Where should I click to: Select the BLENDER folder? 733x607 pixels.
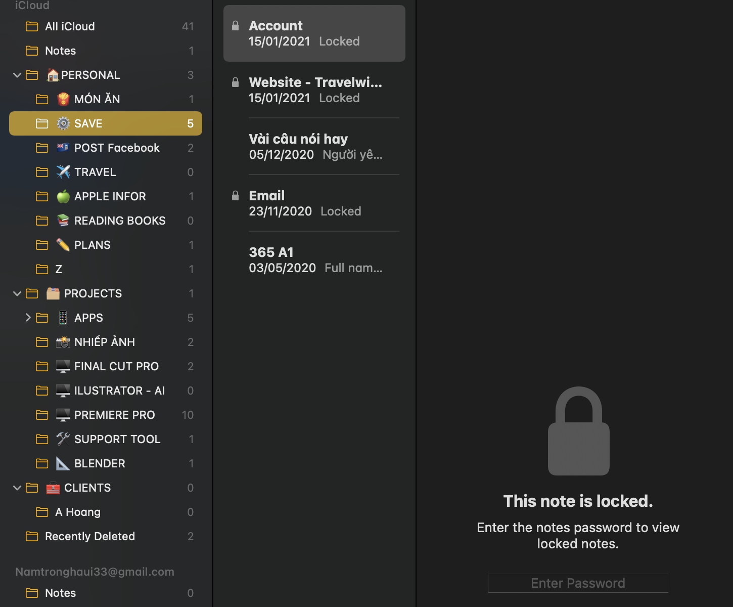pyautogui.click(x=106, y=463)
